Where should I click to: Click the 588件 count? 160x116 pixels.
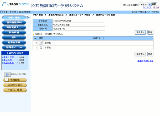point(22,60)
